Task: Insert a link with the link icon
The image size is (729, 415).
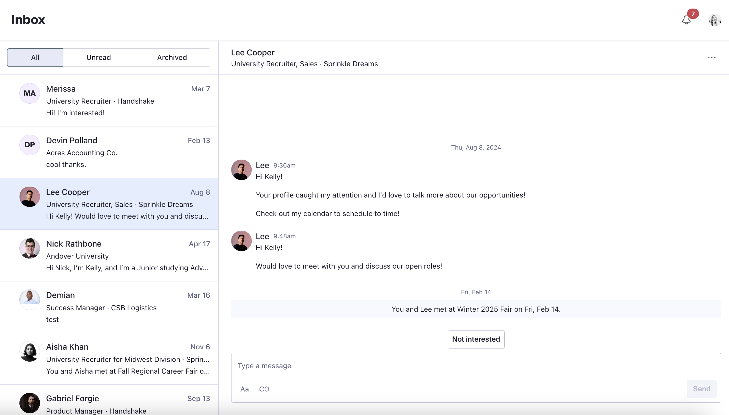Action: (264, 389)
